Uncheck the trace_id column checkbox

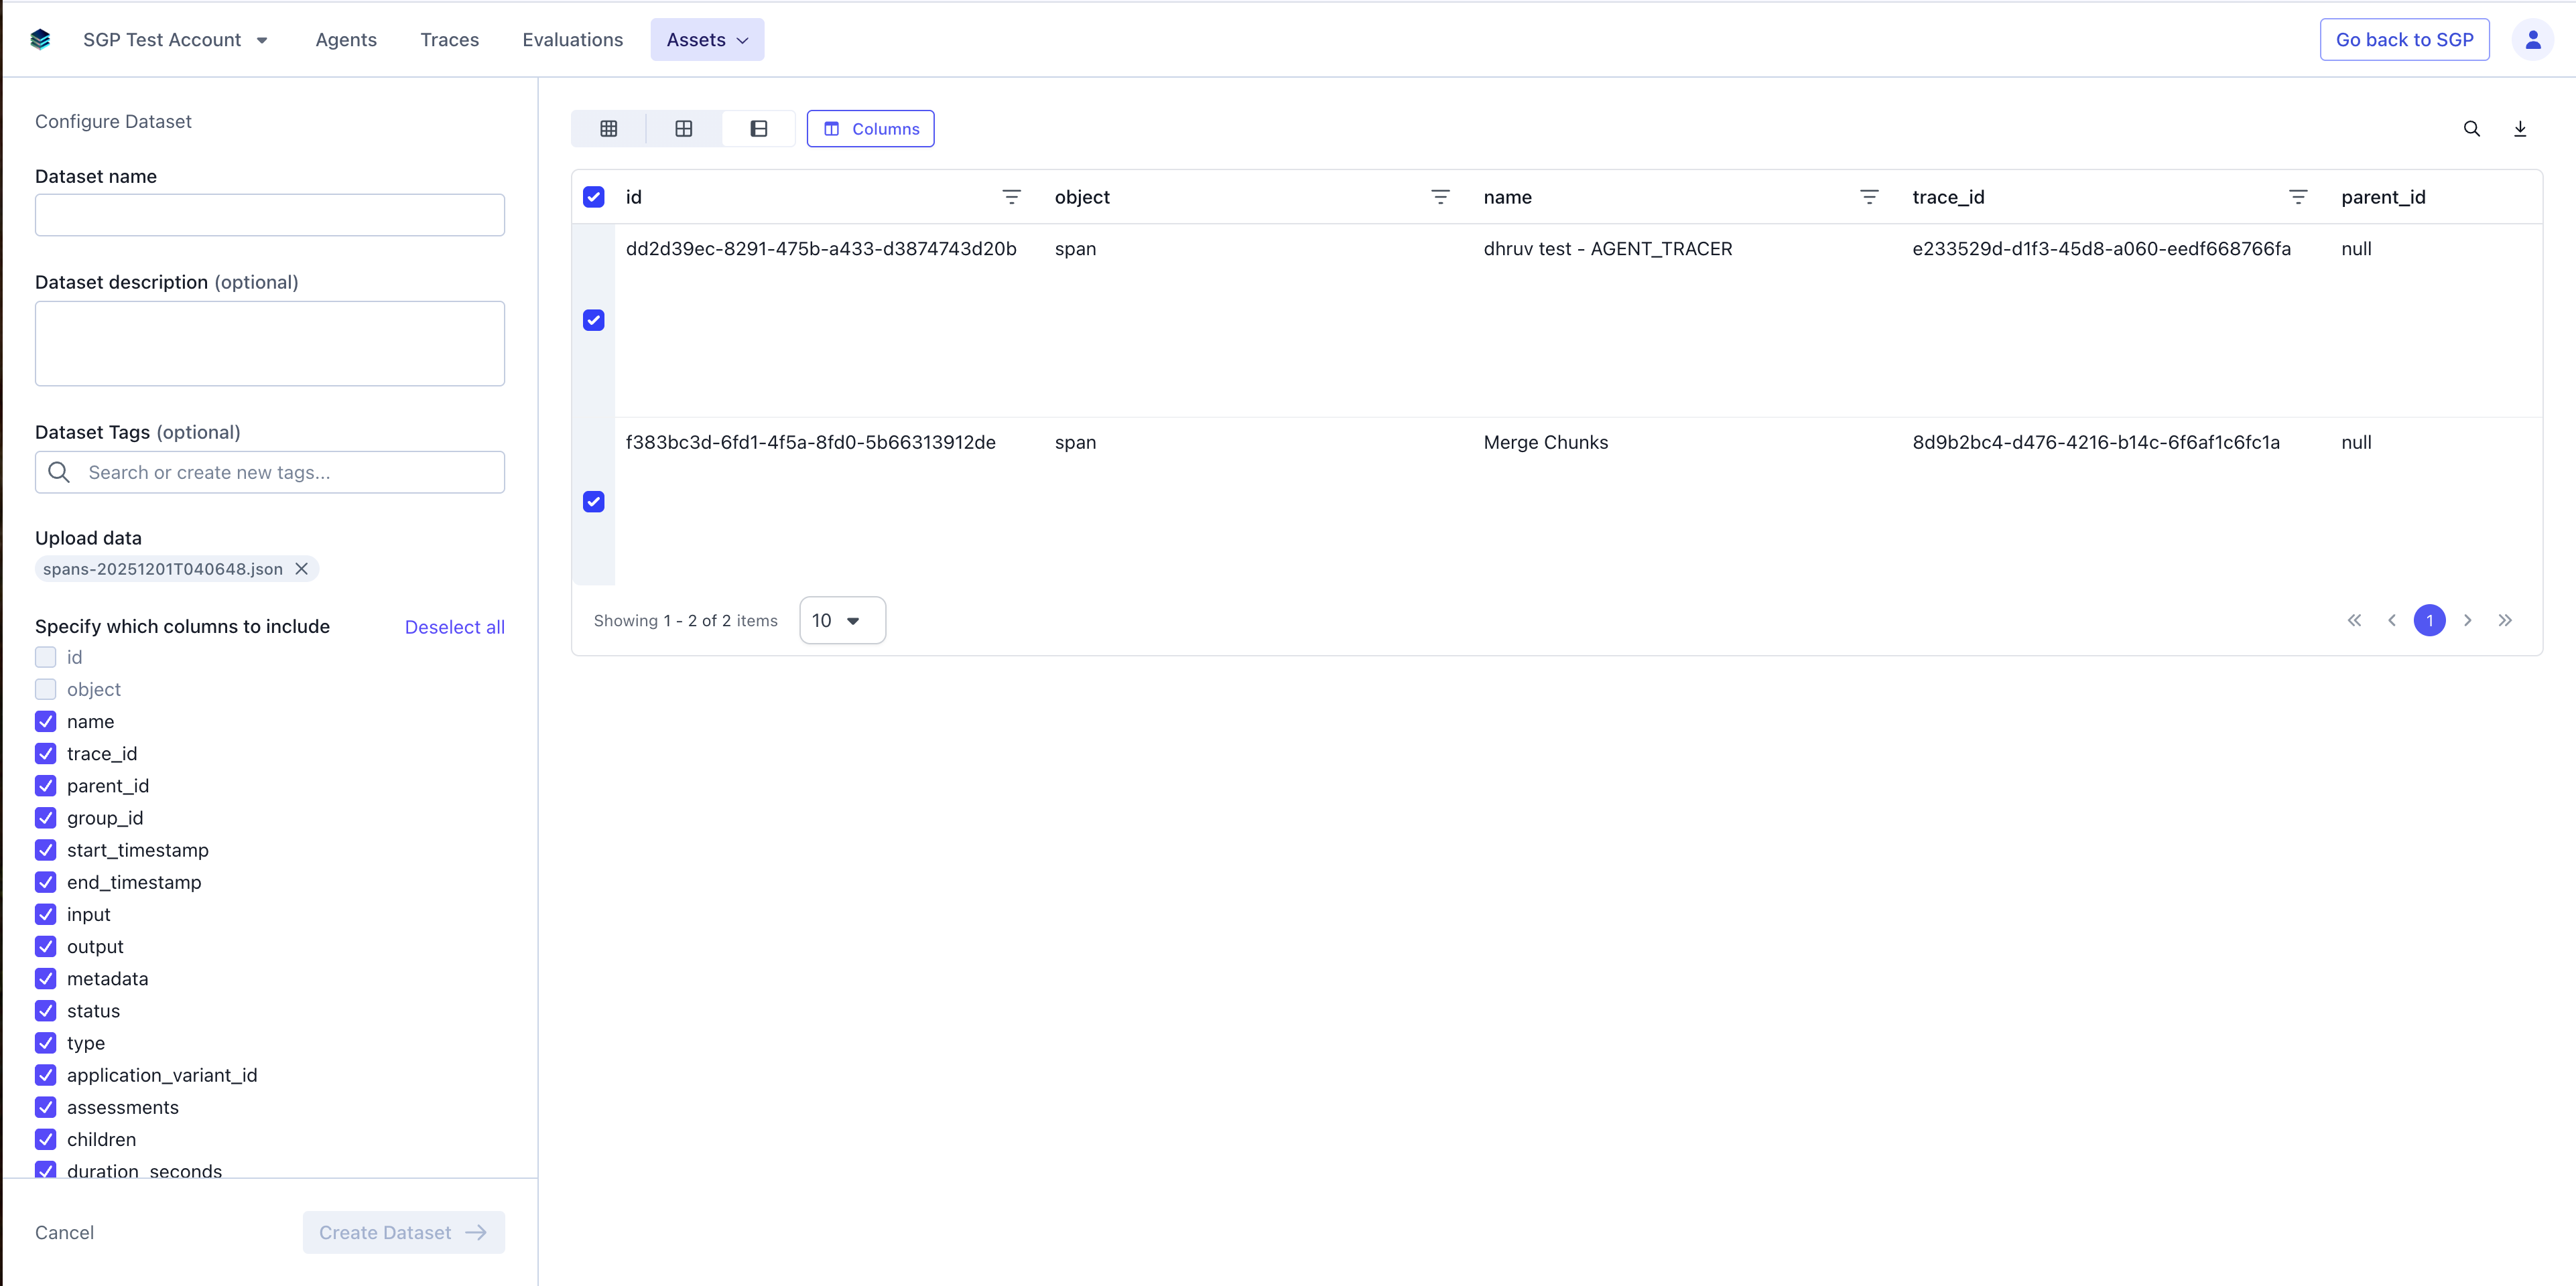pyautogui.click(x=46, y=754)
